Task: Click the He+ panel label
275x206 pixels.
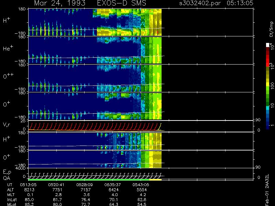Action: click(8, 48)
